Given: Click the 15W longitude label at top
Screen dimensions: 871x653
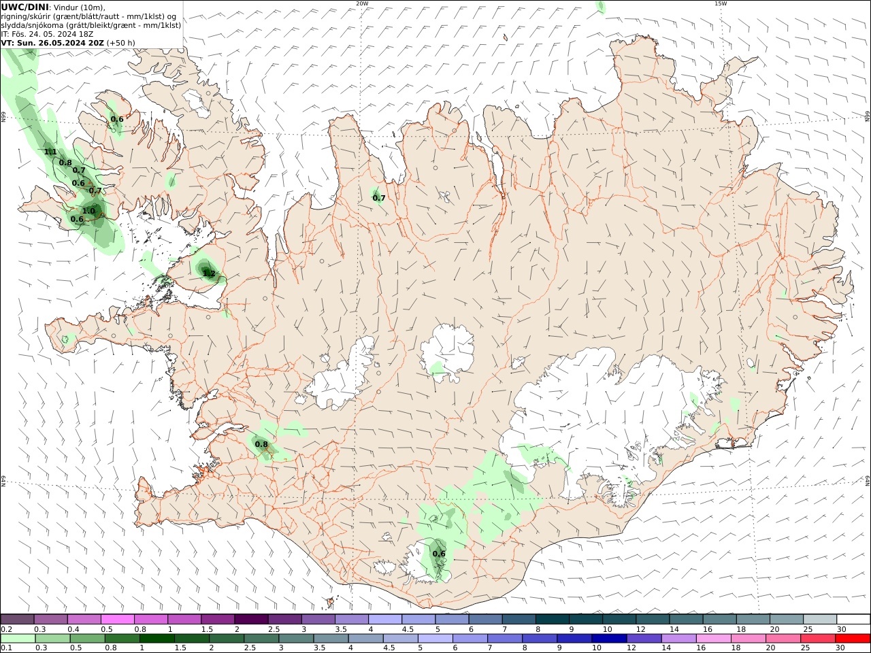Looking at the screenshot, I should [x=720, y=3].
